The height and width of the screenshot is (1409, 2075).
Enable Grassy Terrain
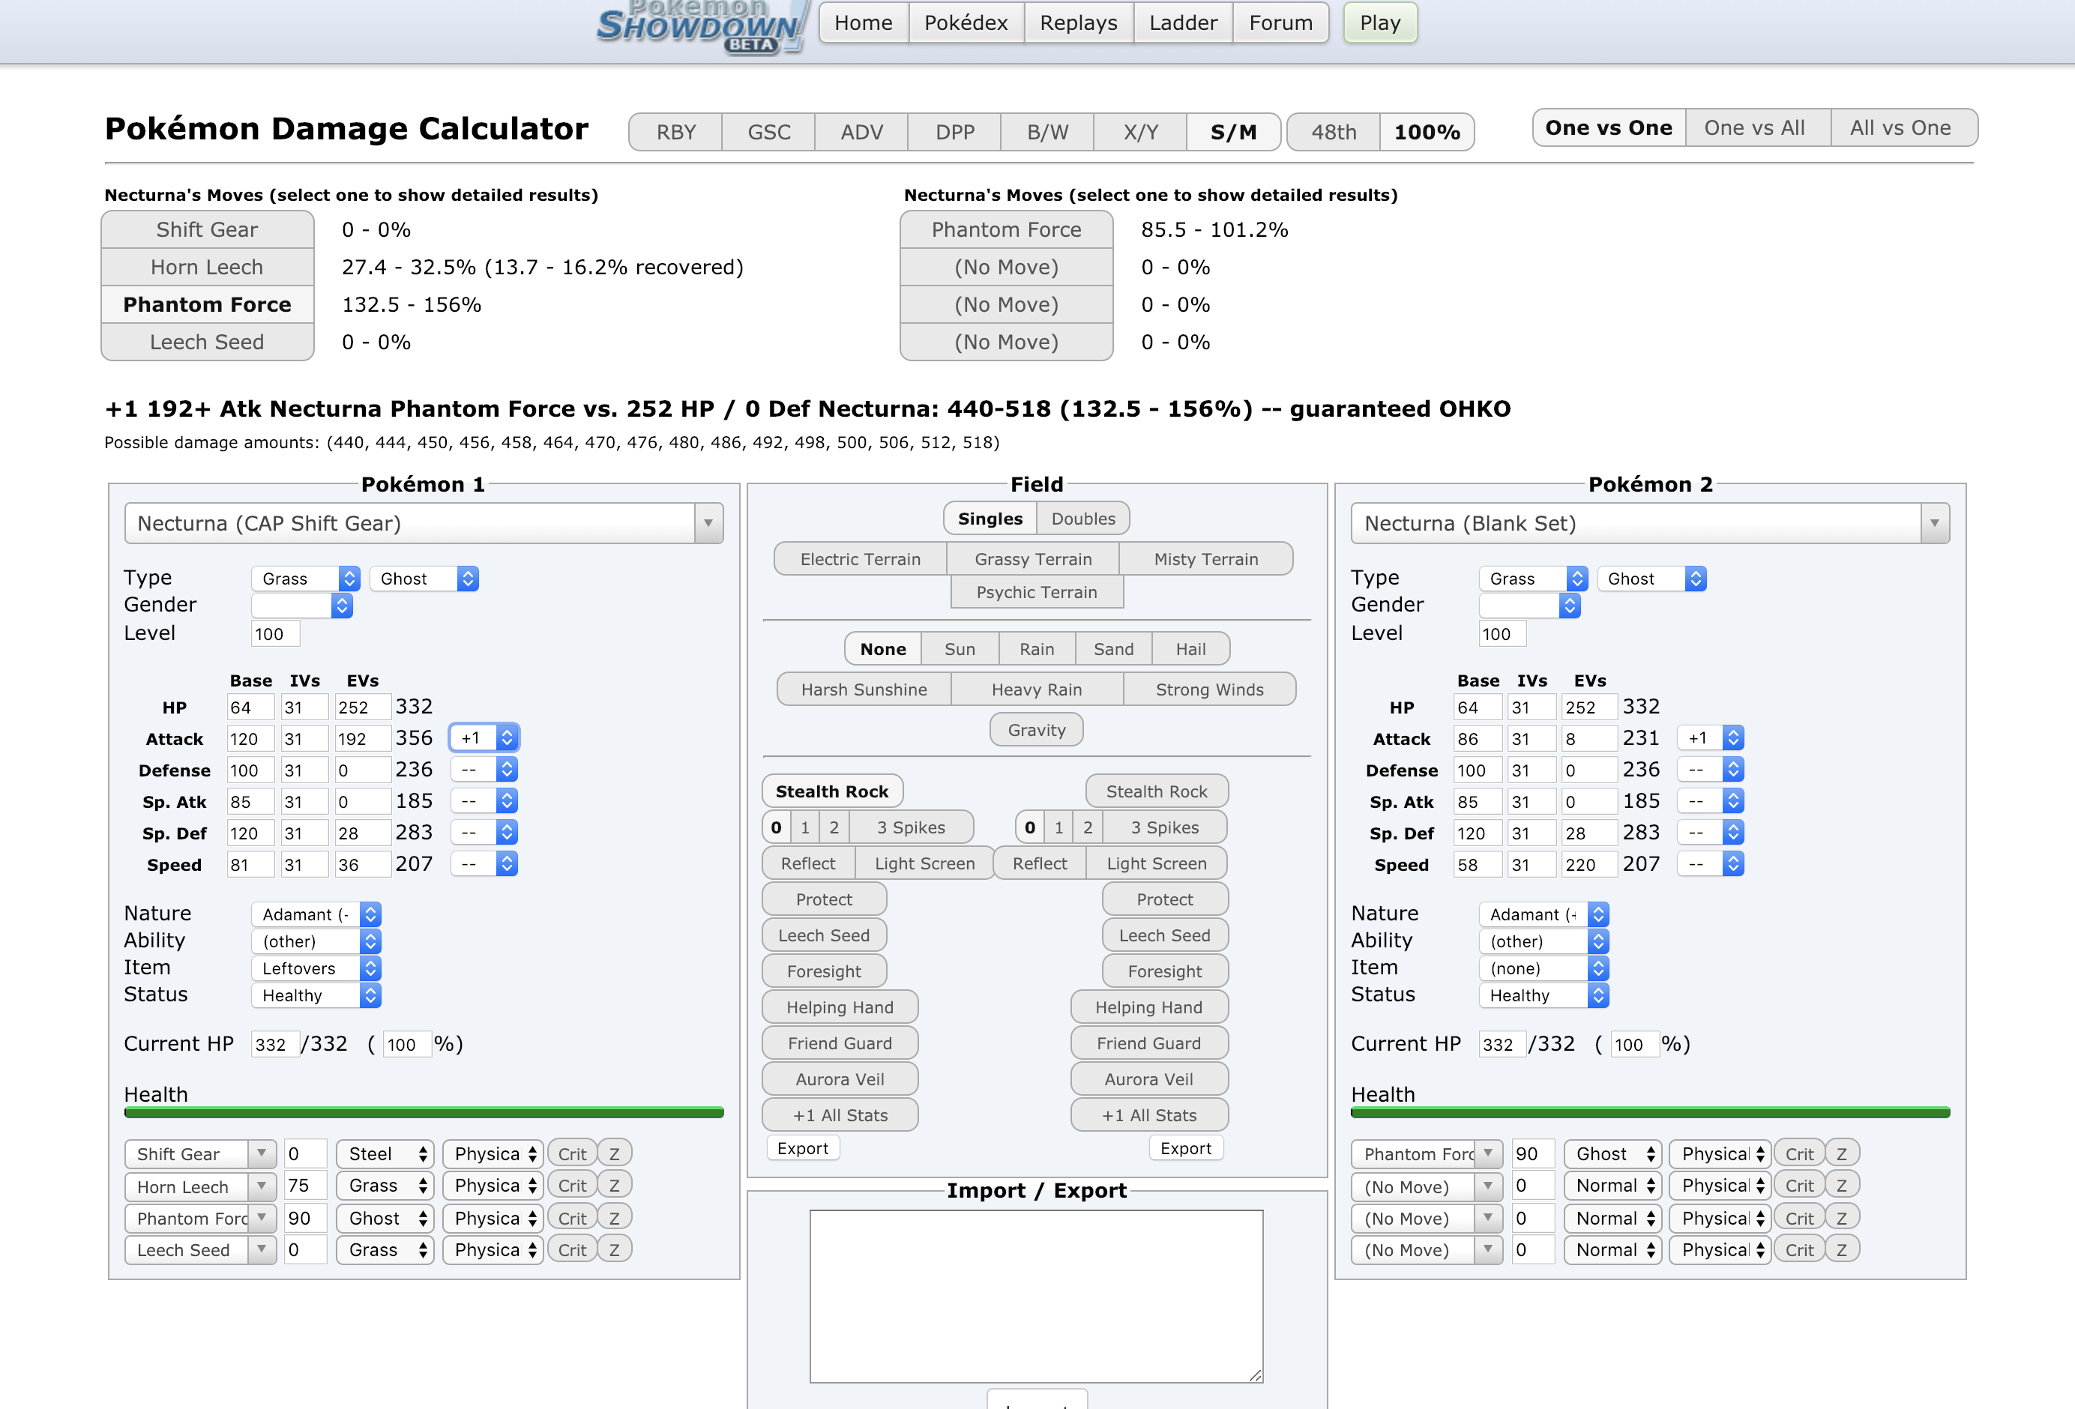click(x=1033, y=559)
